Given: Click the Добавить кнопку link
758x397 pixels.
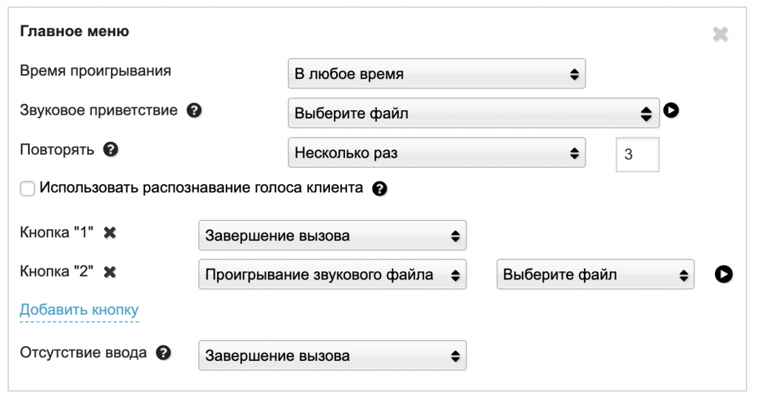Looking at the screenshot, I should pos(79,310).
